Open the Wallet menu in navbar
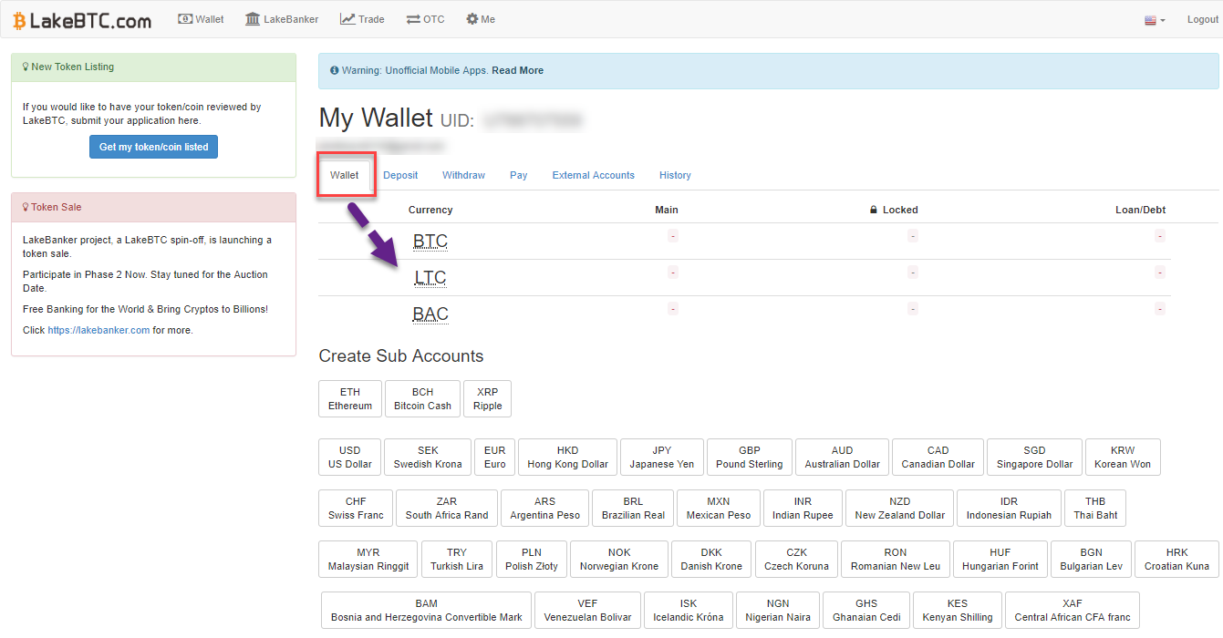Image resolution: width=1223 pixels, height=638 pixels. tap(201, 19)
